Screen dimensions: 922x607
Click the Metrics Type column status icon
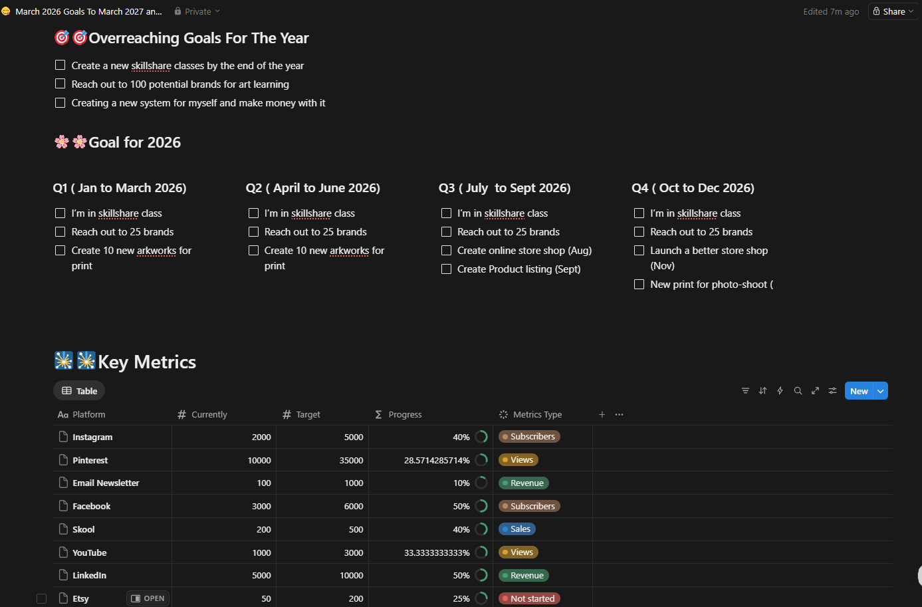tap(503, 414)
